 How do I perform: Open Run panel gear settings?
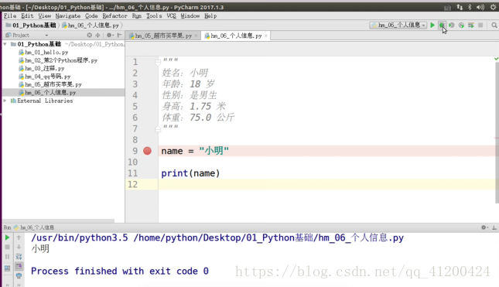click(484, 227)
